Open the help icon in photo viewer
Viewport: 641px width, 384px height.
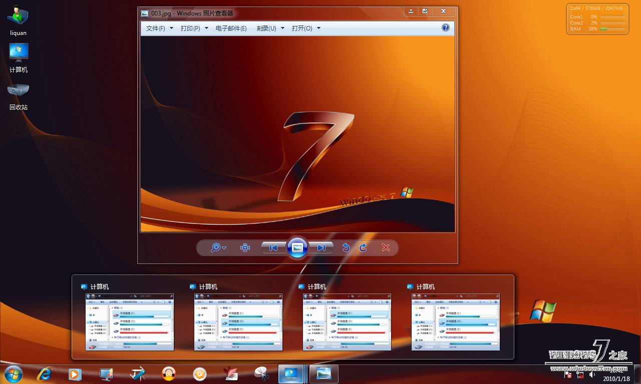pos(445,27)
